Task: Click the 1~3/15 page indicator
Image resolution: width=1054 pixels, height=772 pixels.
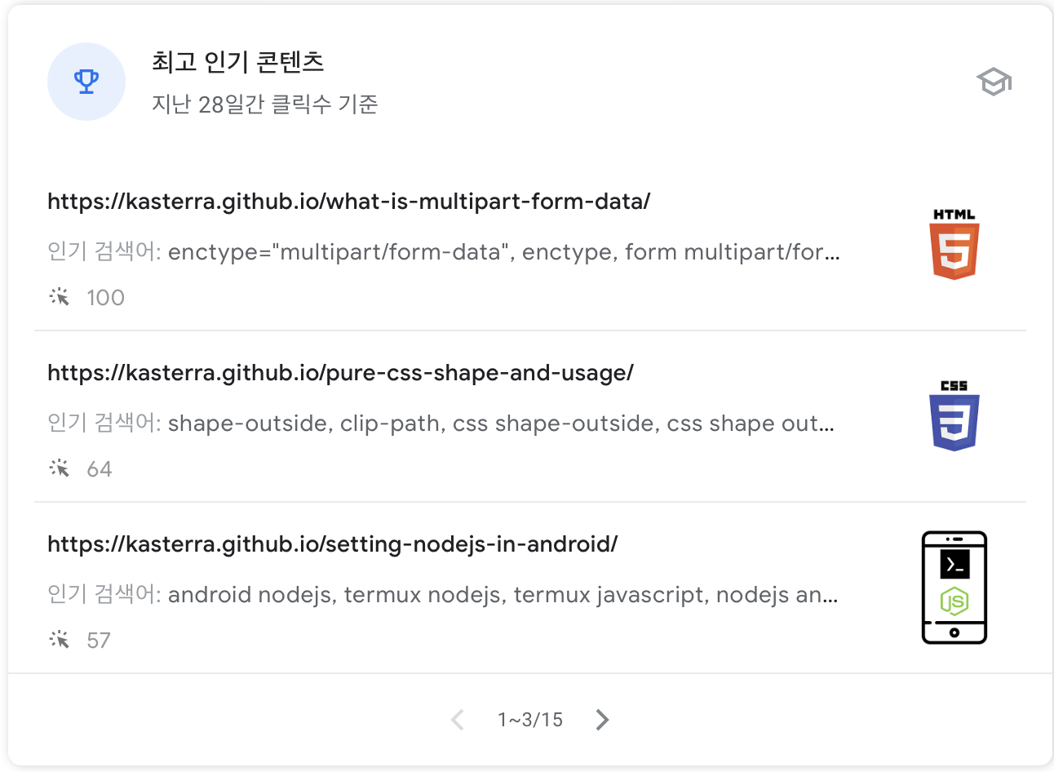Action: pos(530,720)
